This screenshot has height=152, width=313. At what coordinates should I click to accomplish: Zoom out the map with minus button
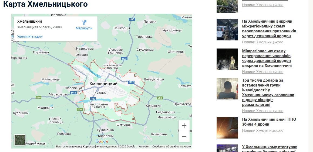[x=184, y=137]
